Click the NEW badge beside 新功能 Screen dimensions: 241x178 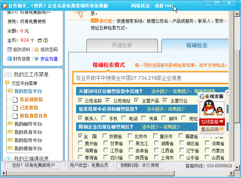click(x=94, y=21)
